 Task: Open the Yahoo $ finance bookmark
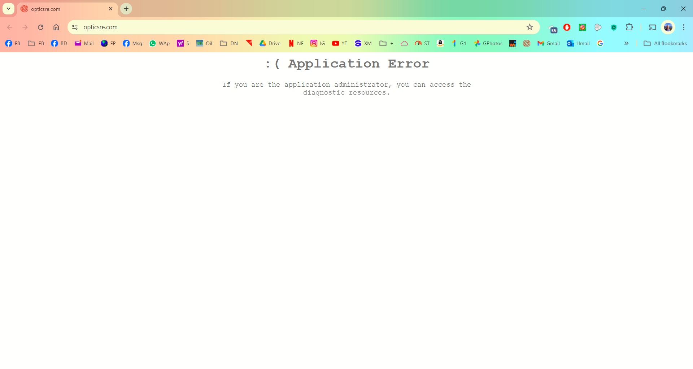(183, 43)
